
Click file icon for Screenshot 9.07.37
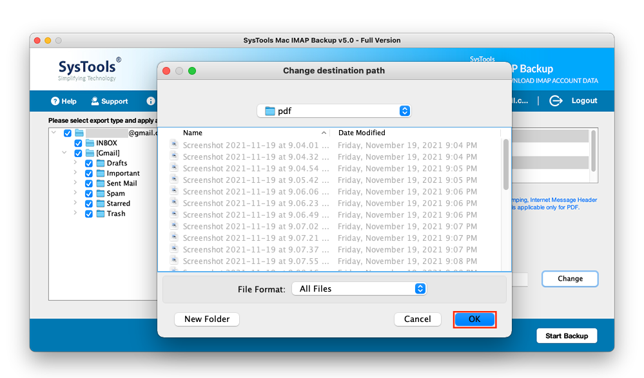(x=175, y=249)
